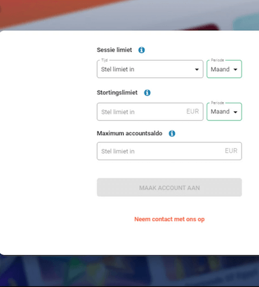Viewport: 259px width, 287px height.
Task: Click the Sessie limiet heading
Action: pyautogui.click(x=115, y=50)
